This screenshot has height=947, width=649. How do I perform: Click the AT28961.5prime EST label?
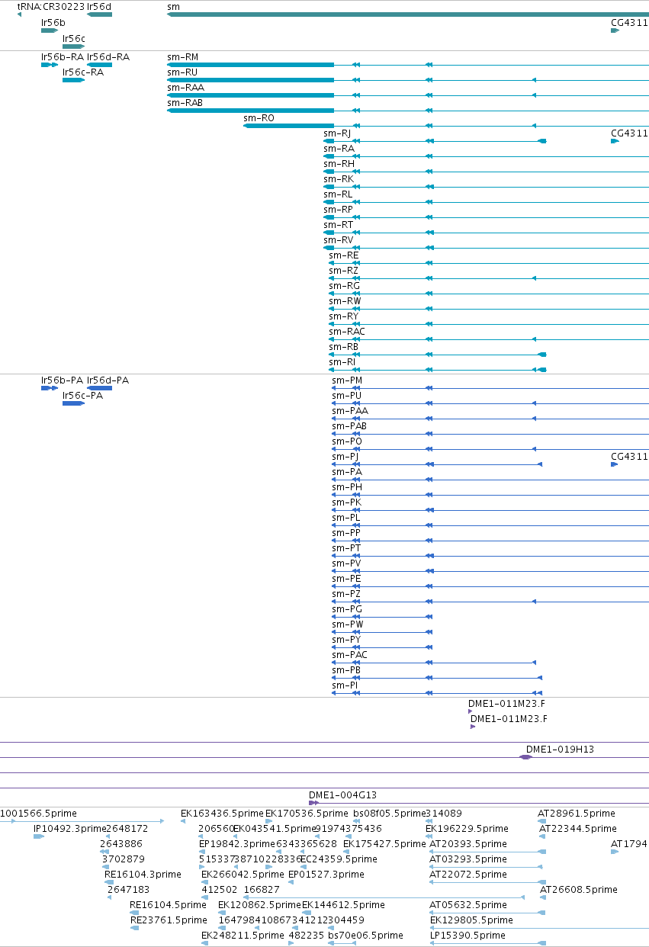click(x=577, y=813)
